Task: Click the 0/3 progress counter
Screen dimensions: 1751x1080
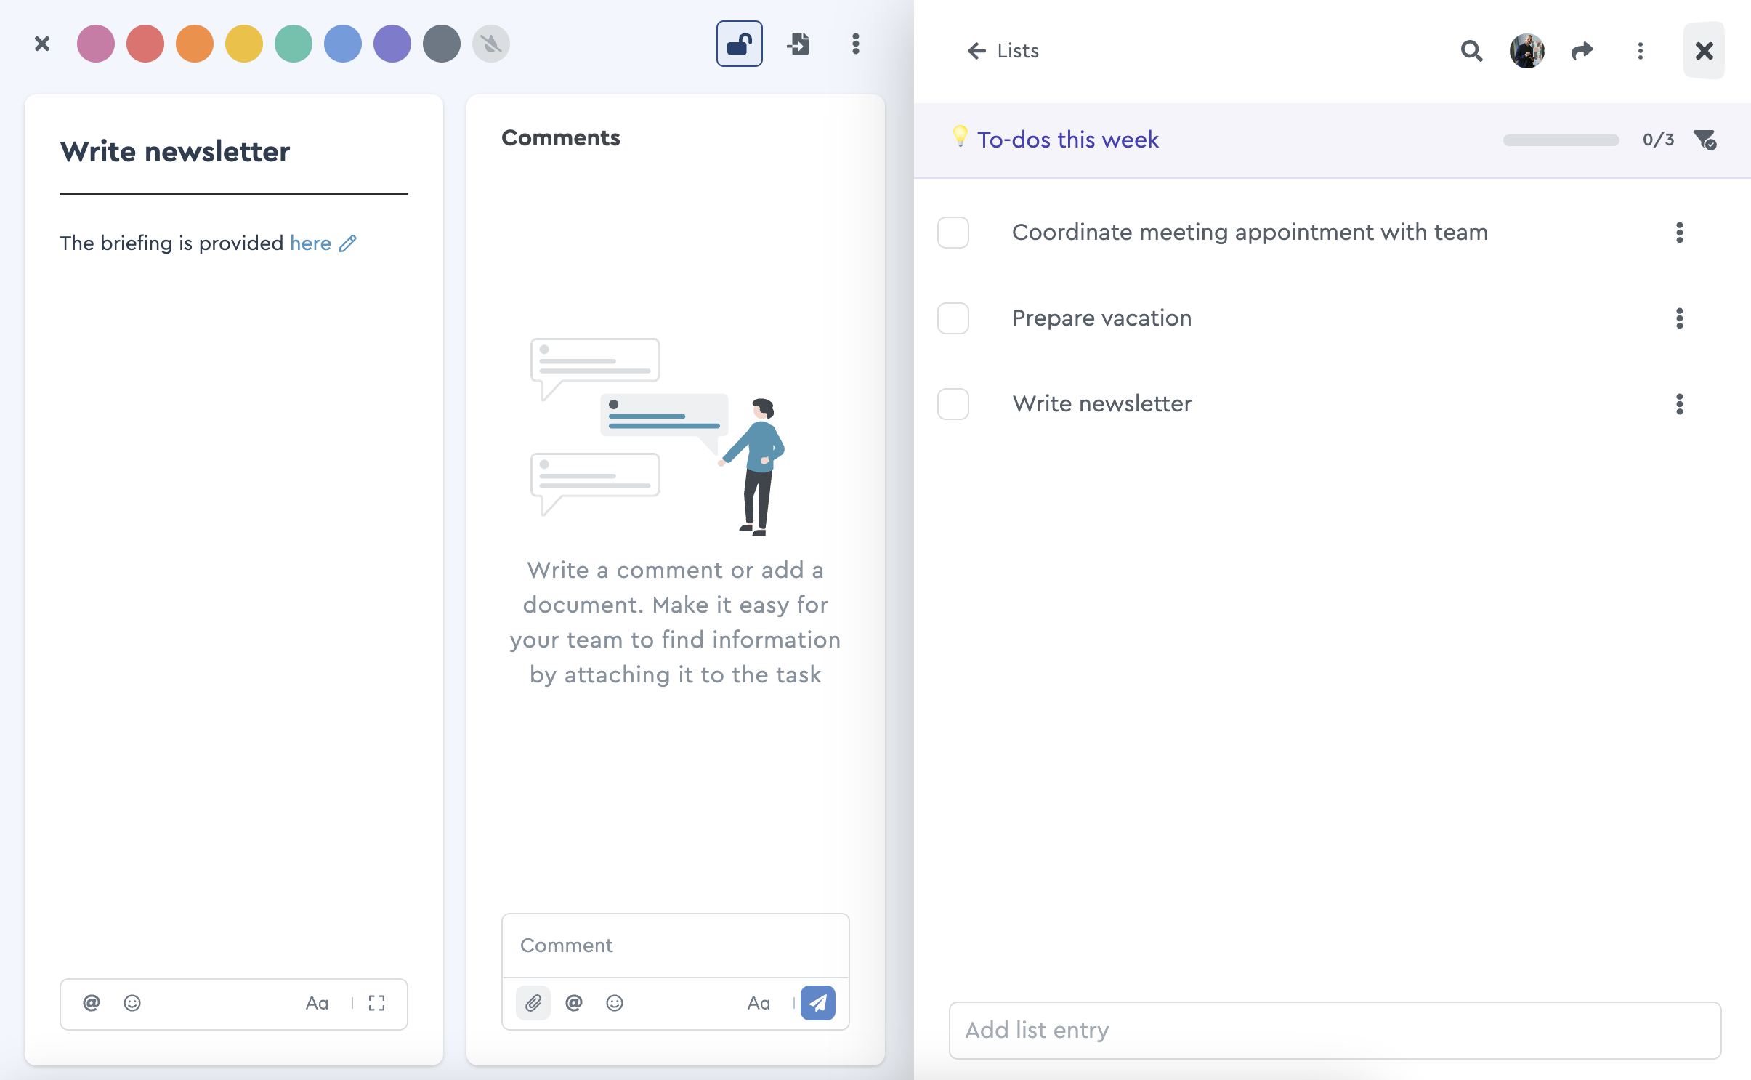Action: (x=1658, y=140)
